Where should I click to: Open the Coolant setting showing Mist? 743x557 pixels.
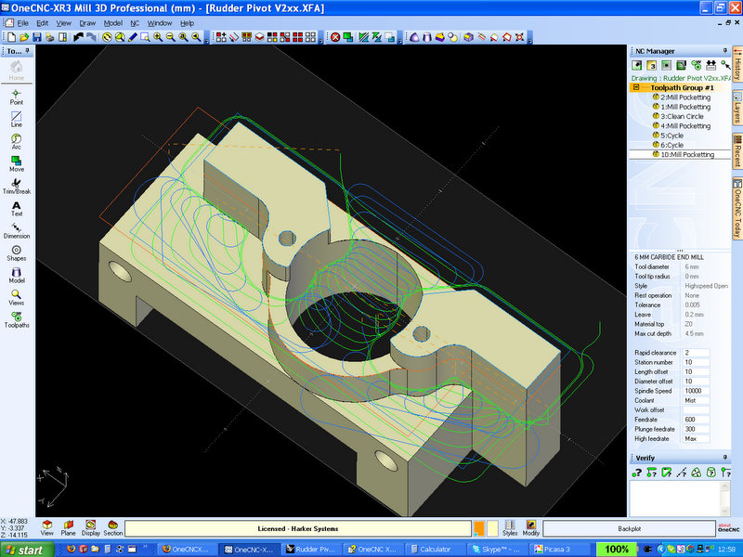pos(695,400)
